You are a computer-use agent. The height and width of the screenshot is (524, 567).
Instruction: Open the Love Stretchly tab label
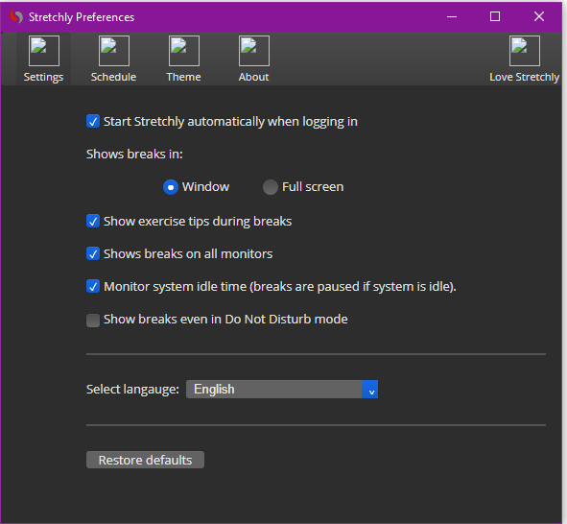(525, 77)
